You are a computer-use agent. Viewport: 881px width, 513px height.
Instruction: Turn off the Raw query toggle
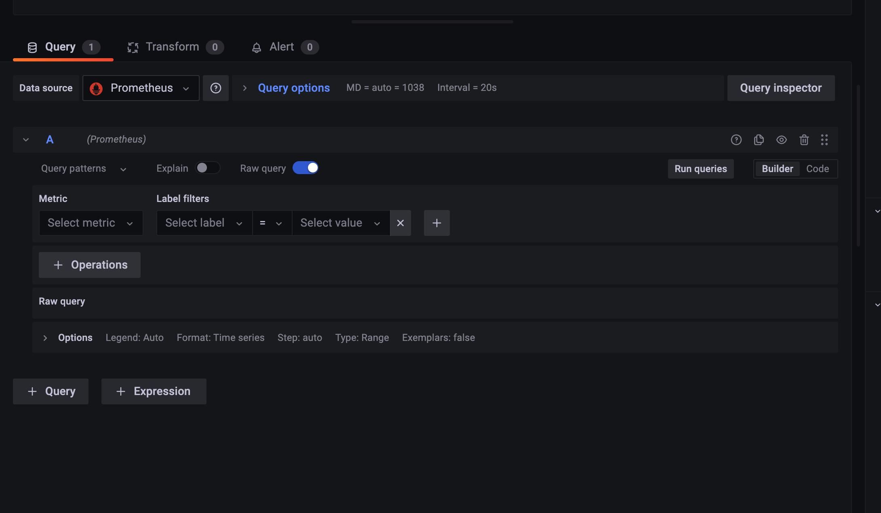point(306,168)
